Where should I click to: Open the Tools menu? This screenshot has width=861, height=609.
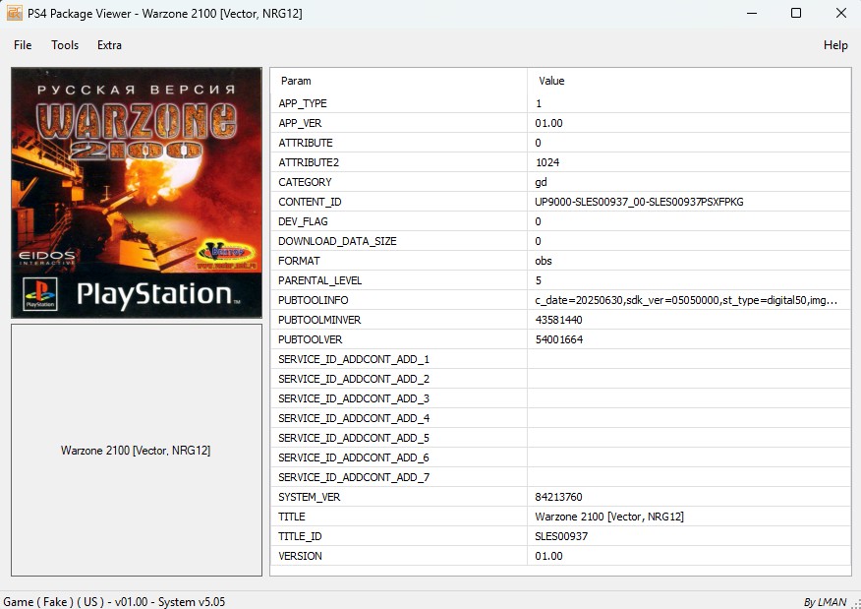pos(65,45)
